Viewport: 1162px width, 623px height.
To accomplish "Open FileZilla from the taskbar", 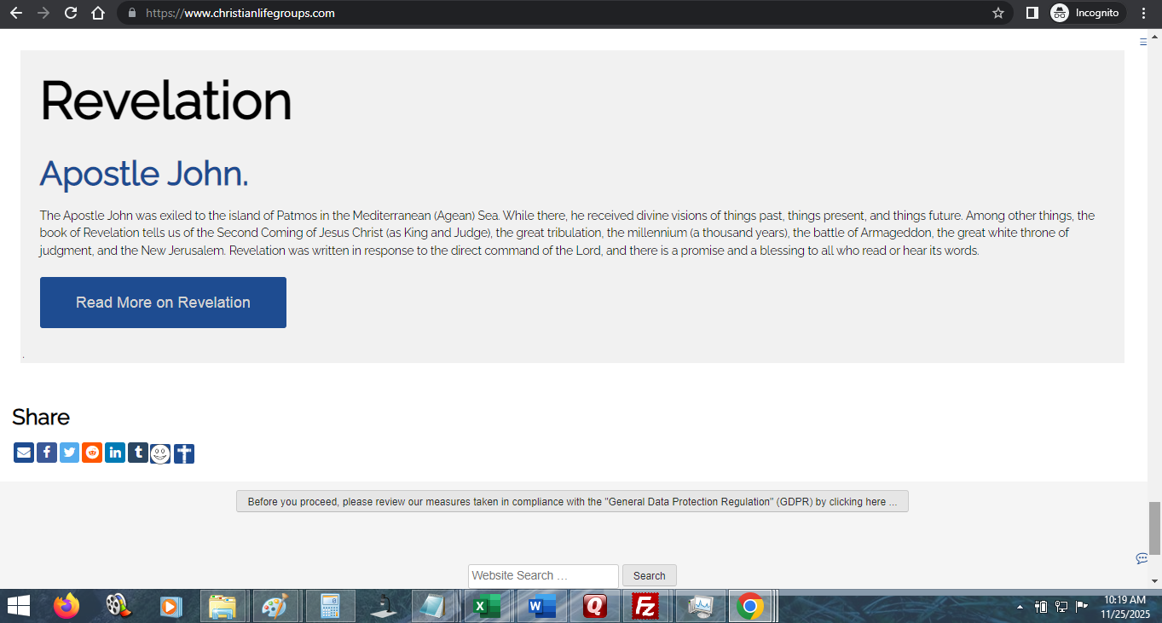I will coord(645,606).
